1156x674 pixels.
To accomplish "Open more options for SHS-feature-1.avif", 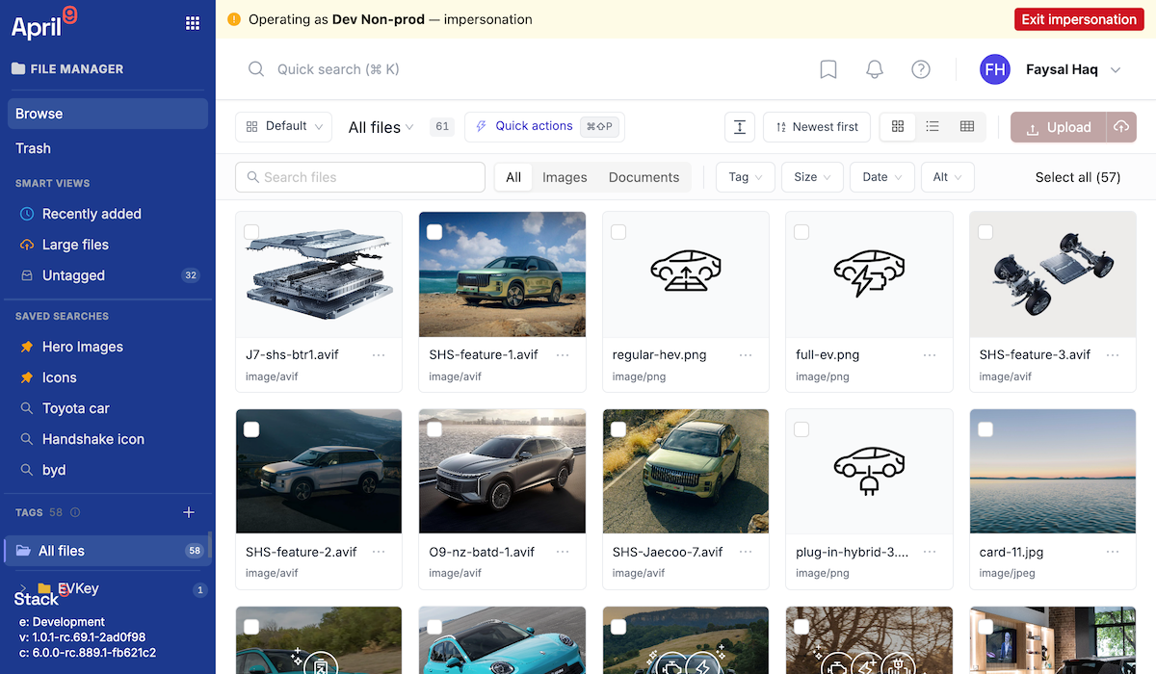I will (563, 355).
